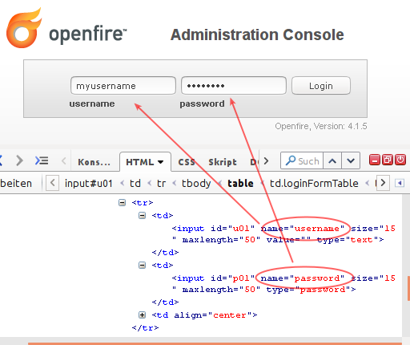Viewport: 410px width, 345px height.
Task: Click the Such search box
Action: (x=302, y=161)
